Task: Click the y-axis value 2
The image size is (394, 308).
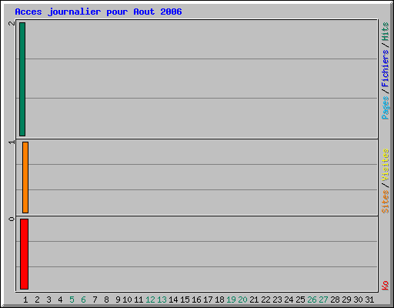Action: [x=12, y=23]
